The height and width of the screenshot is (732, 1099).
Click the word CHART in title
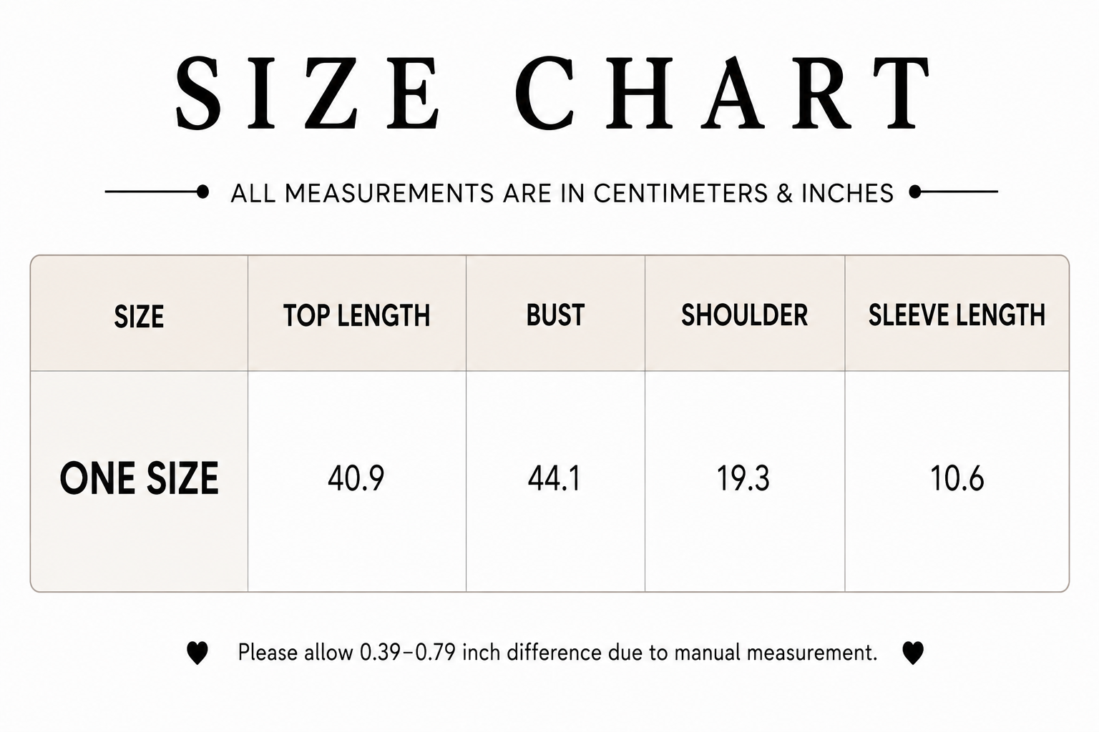pos(724,94)
